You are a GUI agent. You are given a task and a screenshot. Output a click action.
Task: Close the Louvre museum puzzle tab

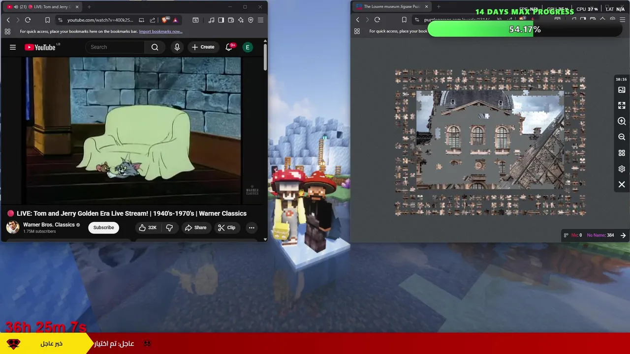point(427,7)
